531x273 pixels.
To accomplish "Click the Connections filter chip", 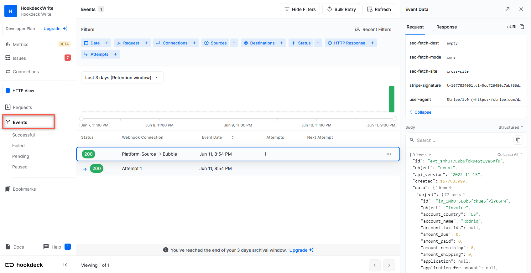I will pyautogui.click(x=172, y=43).
